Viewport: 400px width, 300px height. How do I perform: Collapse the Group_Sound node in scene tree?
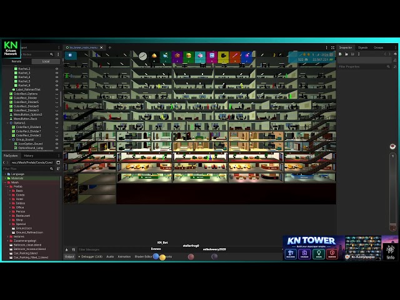click(10, 139)
